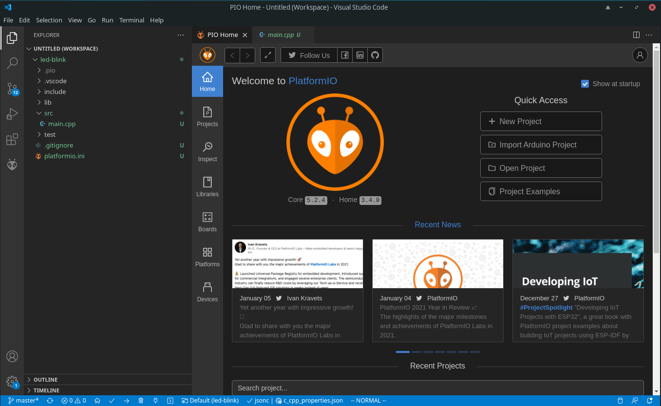
Task: Close the PIO Home tab
Action: pyautogui.click(x=245, y=35)
